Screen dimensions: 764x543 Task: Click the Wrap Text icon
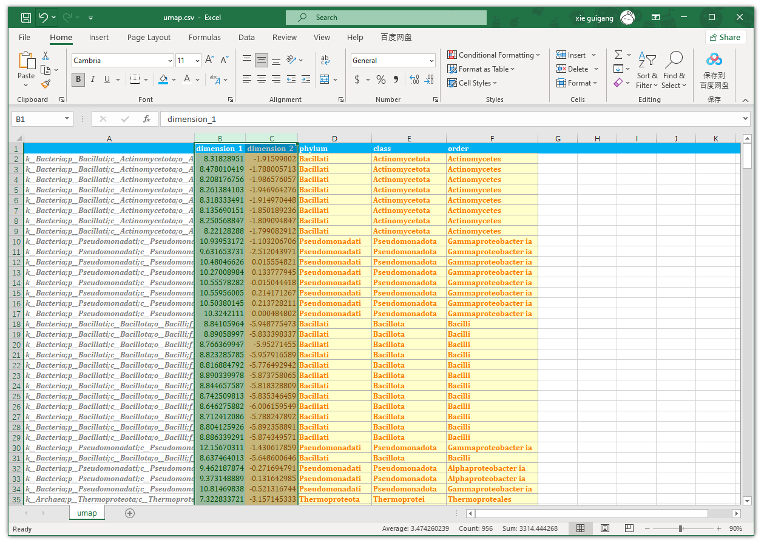(x=325, y=60)
